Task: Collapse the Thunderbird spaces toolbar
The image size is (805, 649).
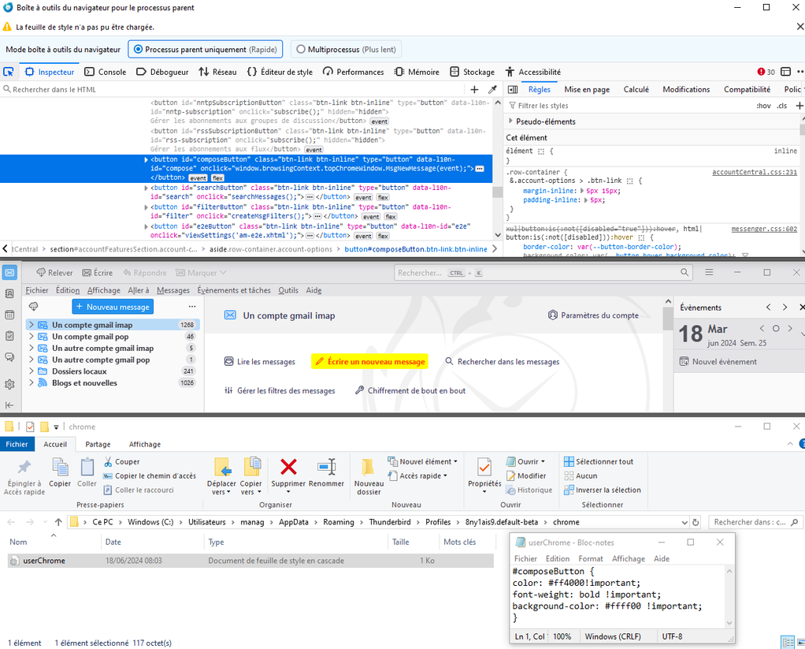Action: pos(9,405)
